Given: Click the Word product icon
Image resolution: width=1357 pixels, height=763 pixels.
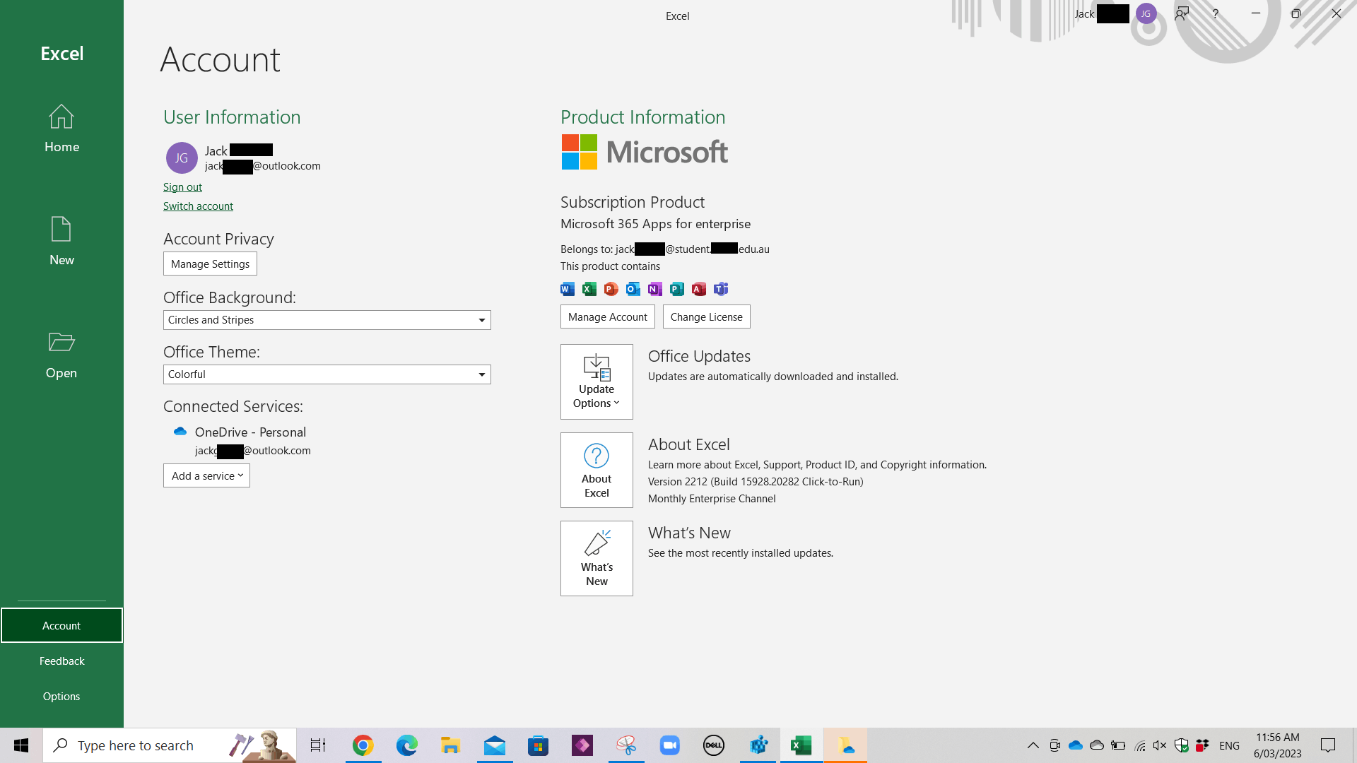Looking at the screenshot, I should coord(568,288).
